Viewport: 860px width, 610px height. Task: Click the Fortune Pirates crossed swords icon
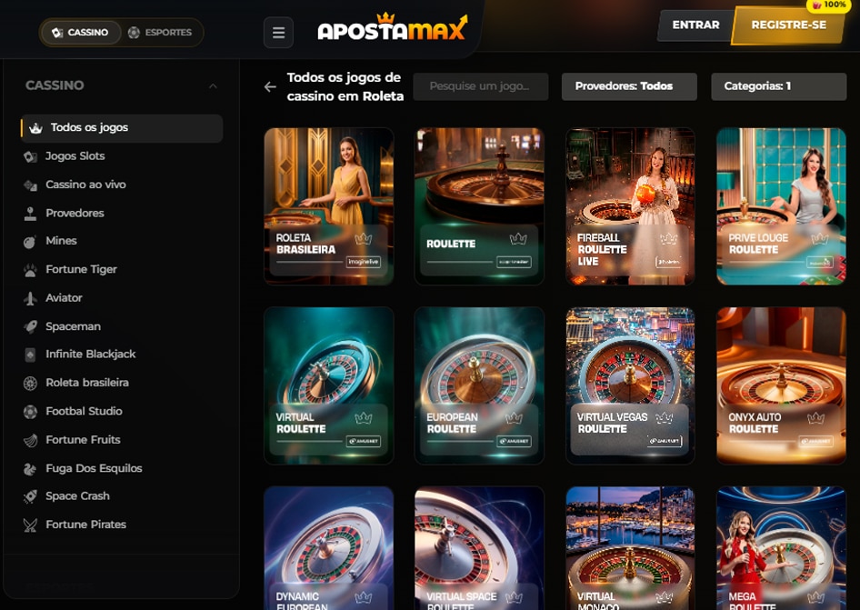point(30,525)
